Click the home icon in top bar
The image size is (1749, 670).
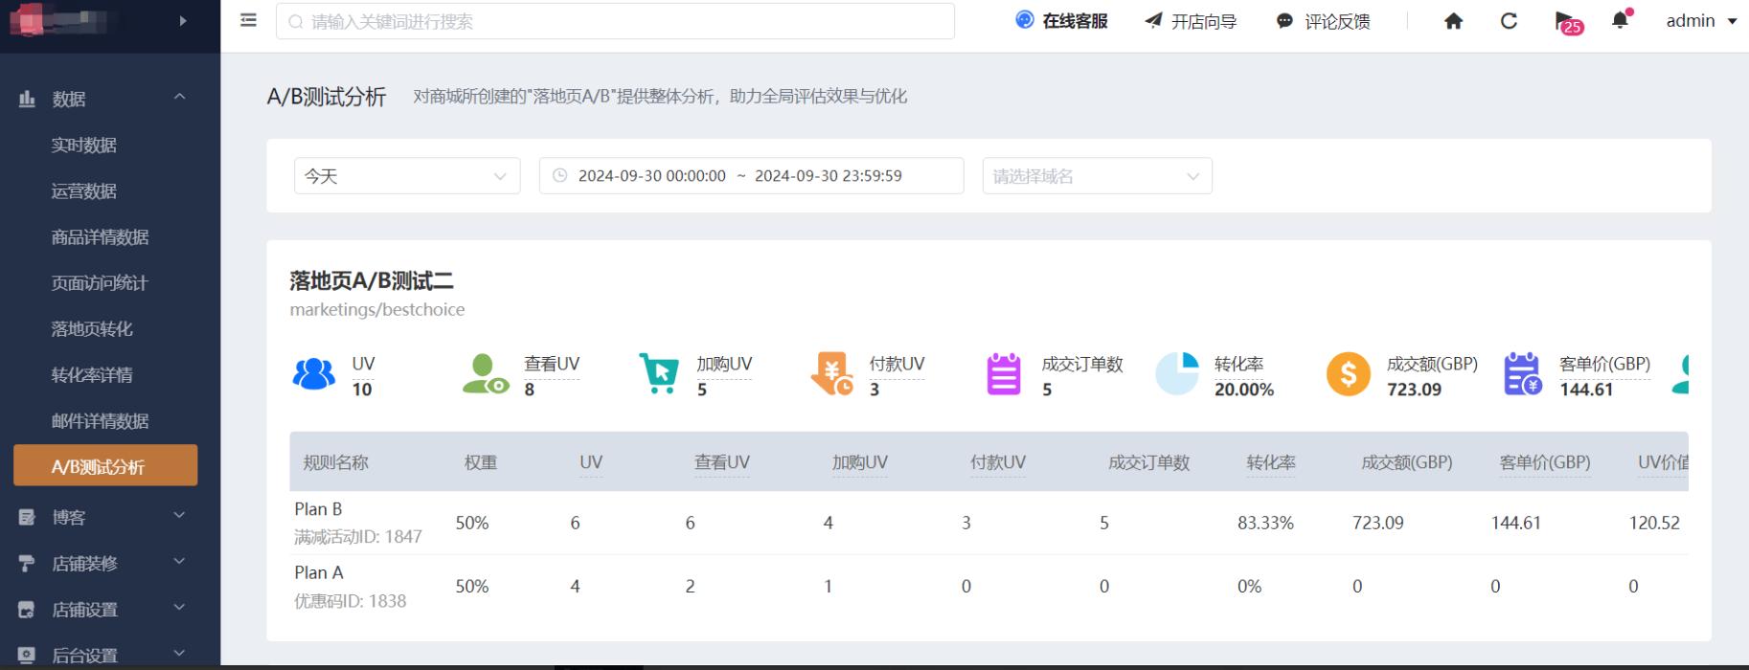tap(1453, 21)
